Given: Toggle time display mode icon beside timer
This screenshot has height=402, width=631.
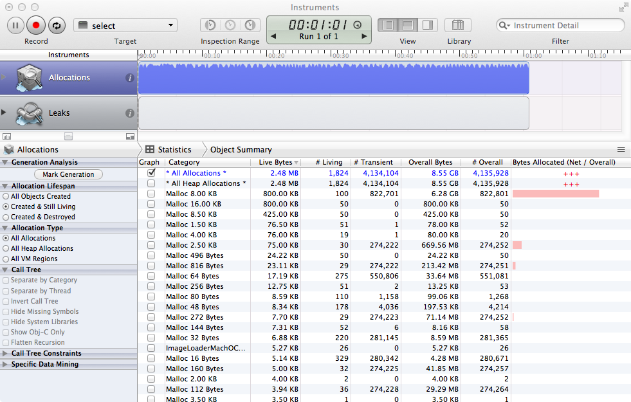Looking at the screenshot, I should [358, 25].
